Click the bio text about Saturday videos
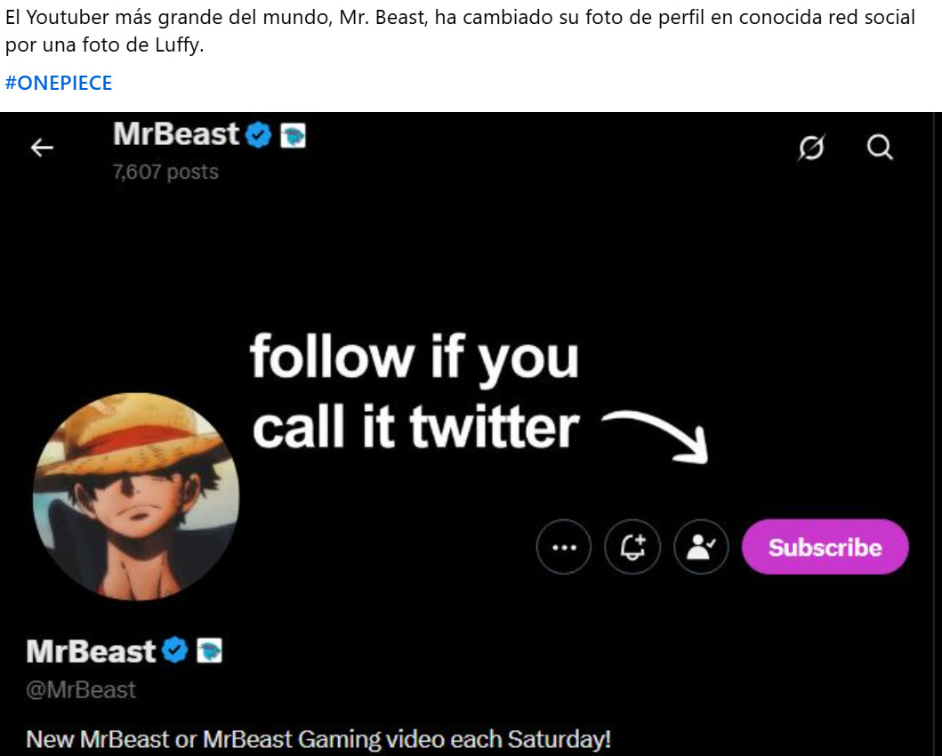 point(318,739)
